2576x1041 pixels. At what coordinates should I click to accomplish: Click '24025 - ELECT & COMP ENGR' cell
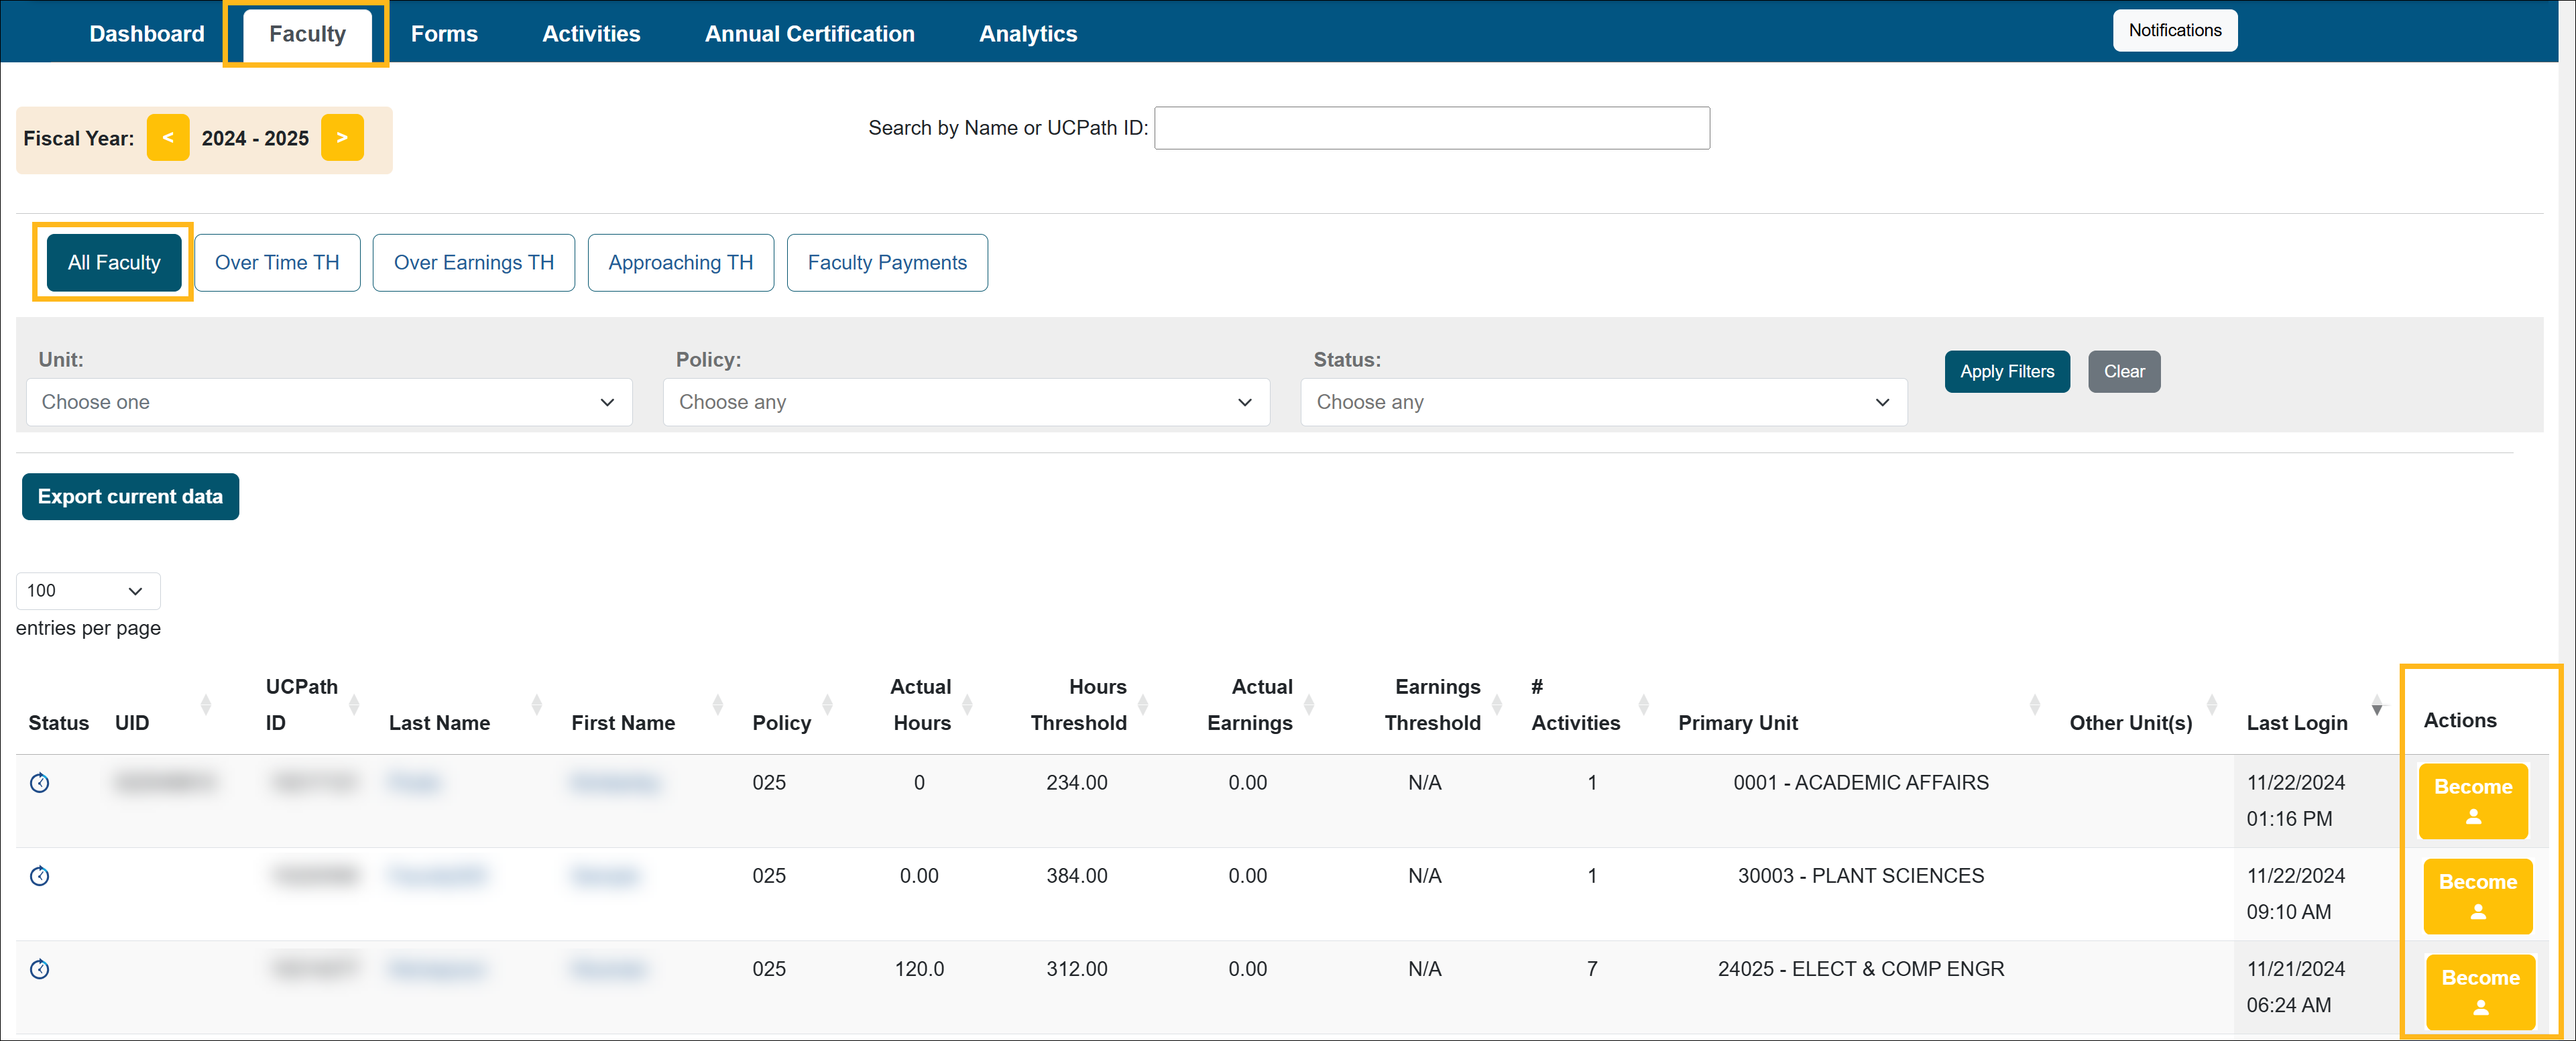(1860, 968)
